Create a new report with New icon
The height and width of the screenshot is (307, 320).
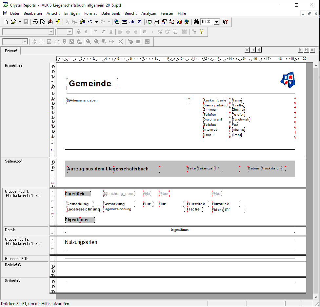coord(6,22)
